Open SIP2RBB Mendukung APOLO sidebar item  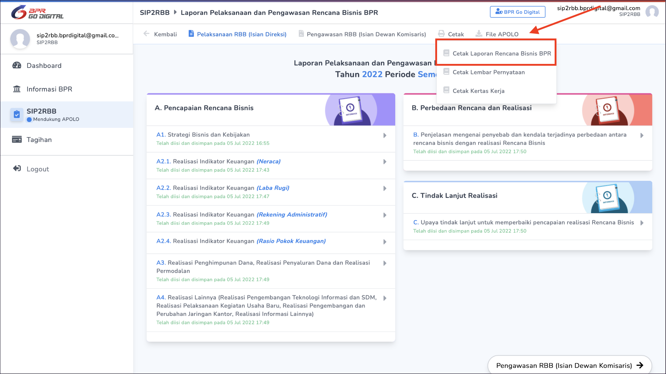pos(67,114)
